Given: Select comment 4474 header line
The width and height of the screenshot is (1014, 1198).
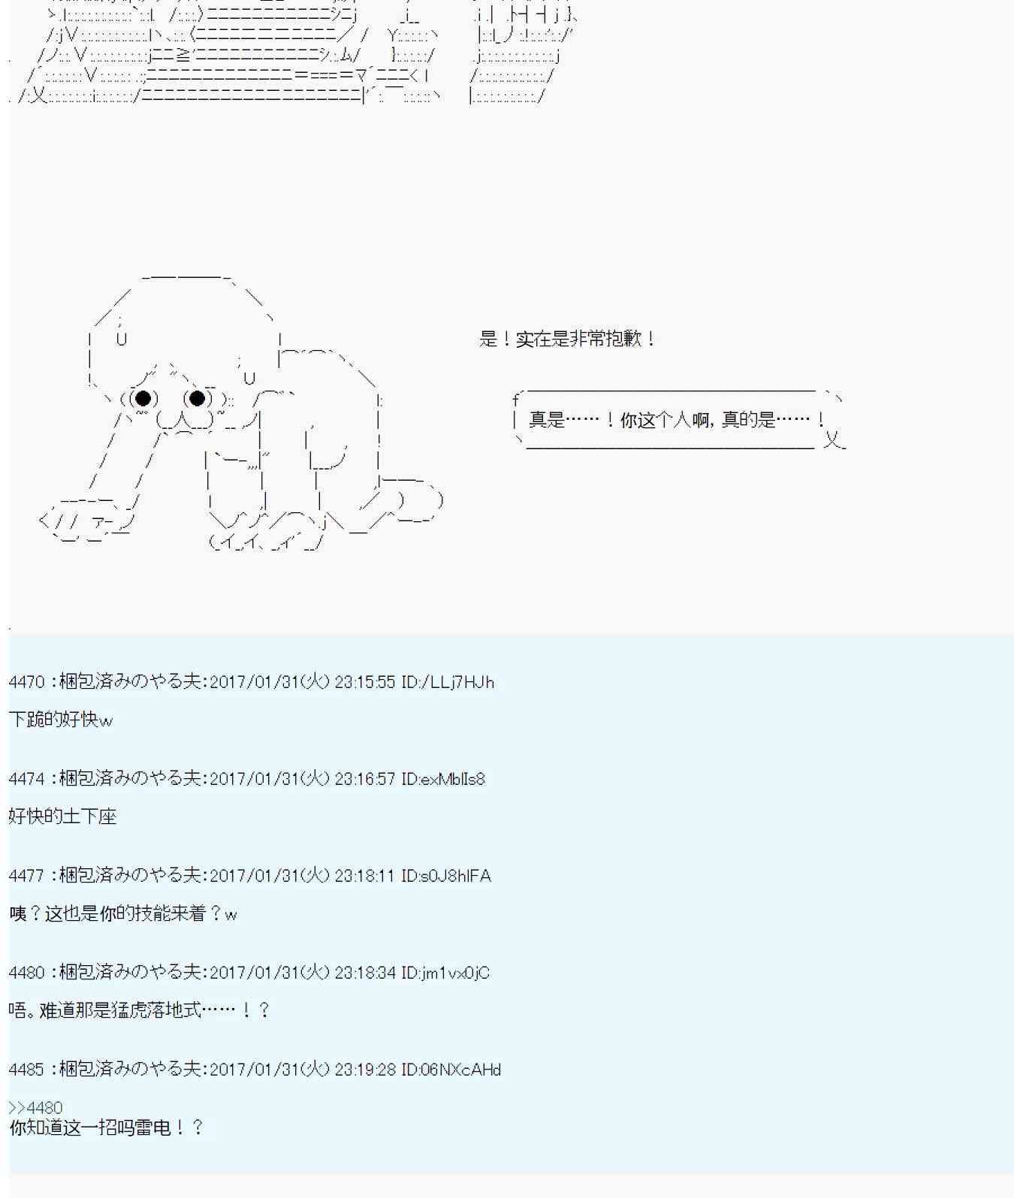Looking at the screenshot, I should click(247, 778).
